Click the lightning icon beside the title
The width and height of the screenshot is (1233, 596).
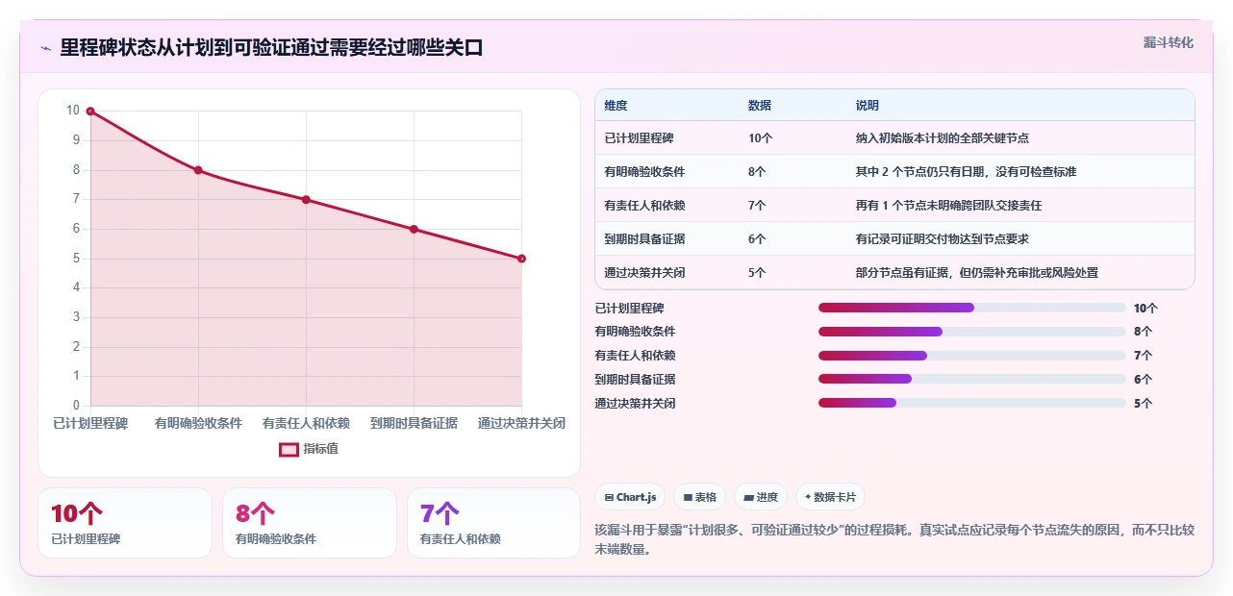pos(45,48)
